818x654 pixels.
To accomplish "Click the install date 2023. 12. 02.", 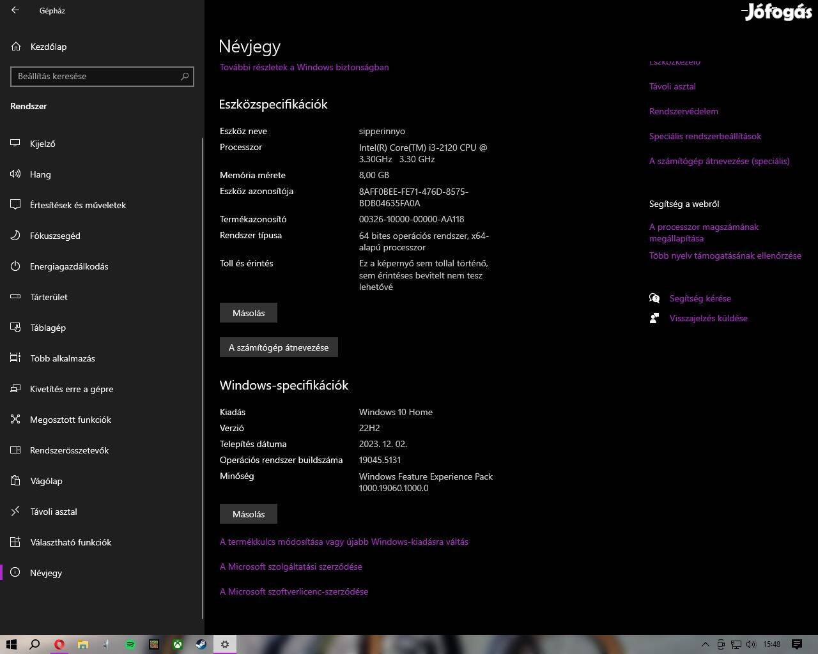I will (x=383, y=444).
